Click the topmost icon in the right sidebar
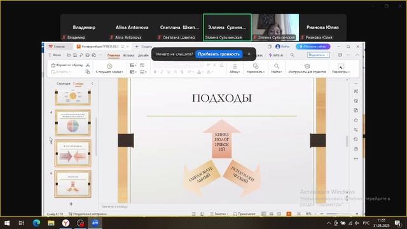The image size is (407, 229). click(x=356, y=91)
